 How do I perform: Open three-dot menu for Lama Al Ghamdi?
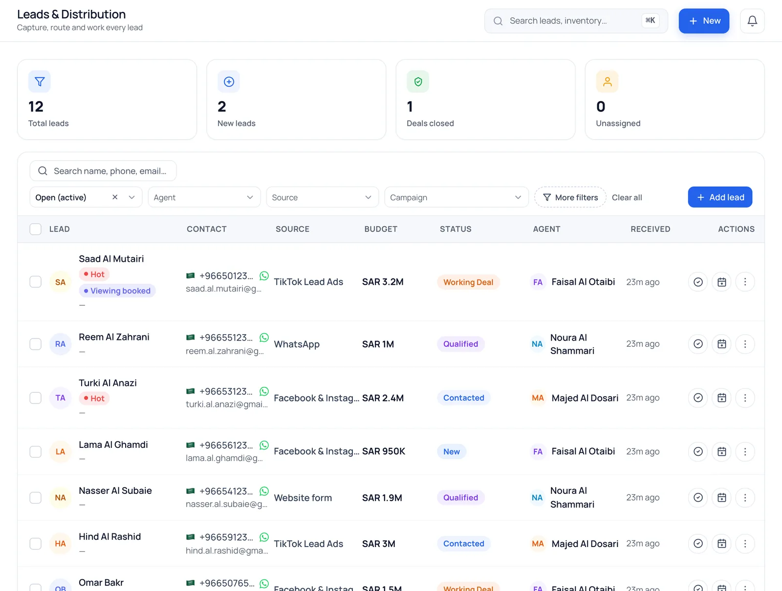745,451
